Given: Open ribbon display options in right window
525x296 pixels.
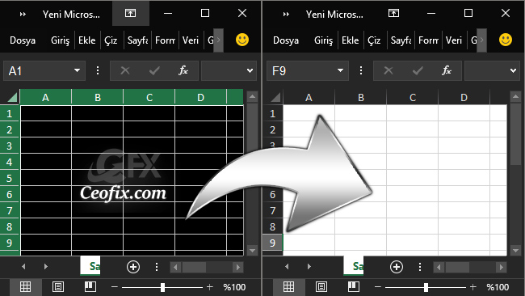Looking at the screenshot, I should pyautogui.click(x=394, y=14).
